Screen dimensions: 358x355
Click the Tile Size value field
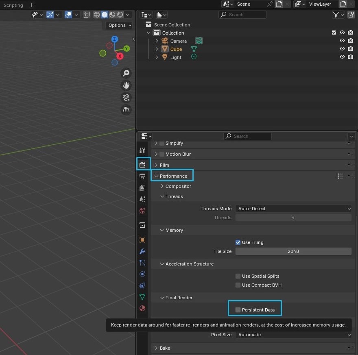[x=293, y=251]
